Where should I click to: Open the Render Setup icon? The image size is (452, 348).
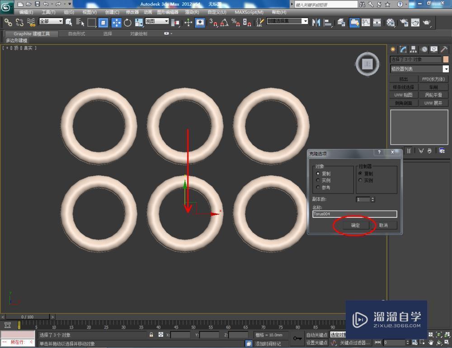(x=403, y=23)
